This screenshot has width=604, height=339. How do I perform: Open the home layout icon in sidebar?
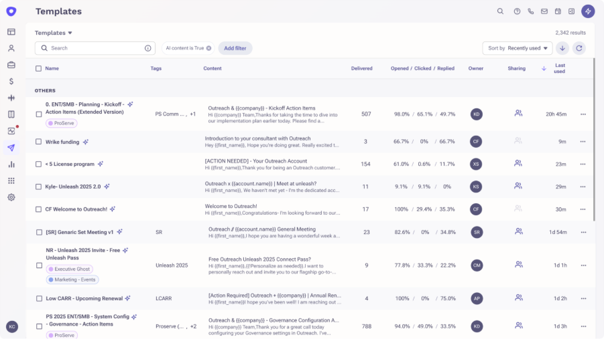coord(11,32)
